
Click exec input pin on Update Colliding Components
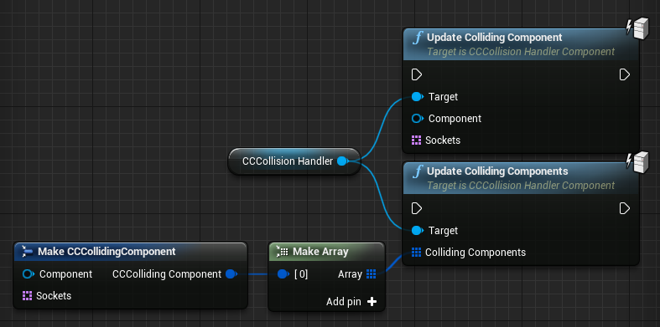(x=416, y=208)
